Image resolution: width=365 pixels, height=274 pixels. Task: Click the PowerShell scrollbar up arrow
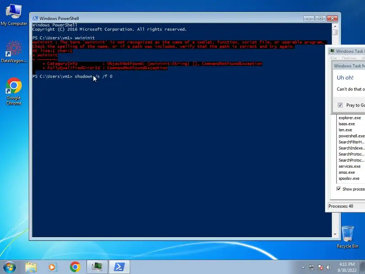[x=335, y=26]
